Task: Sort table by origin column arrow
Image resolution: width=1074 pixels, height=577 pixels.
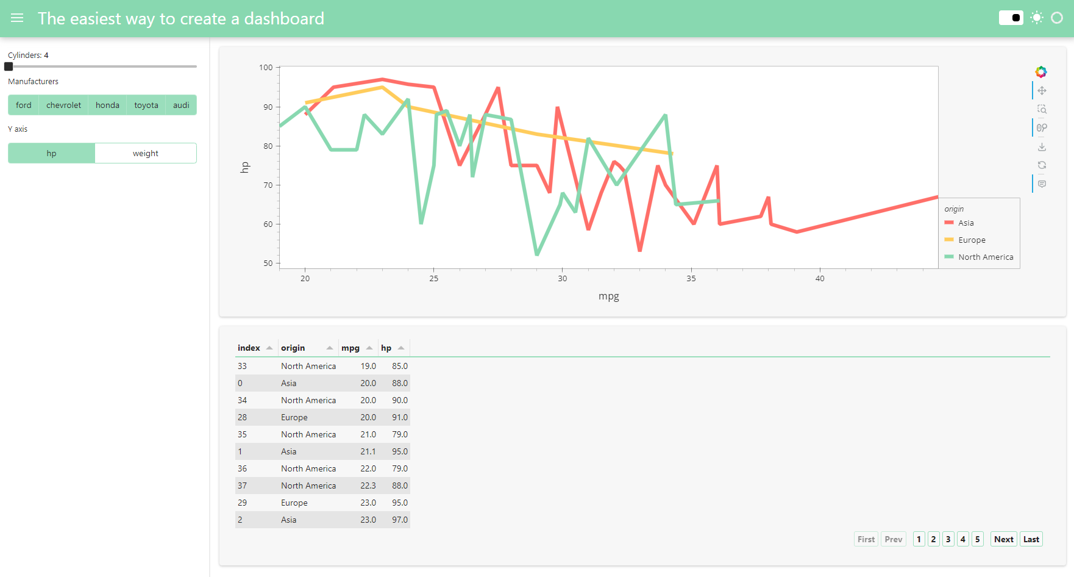Action: 330,348
